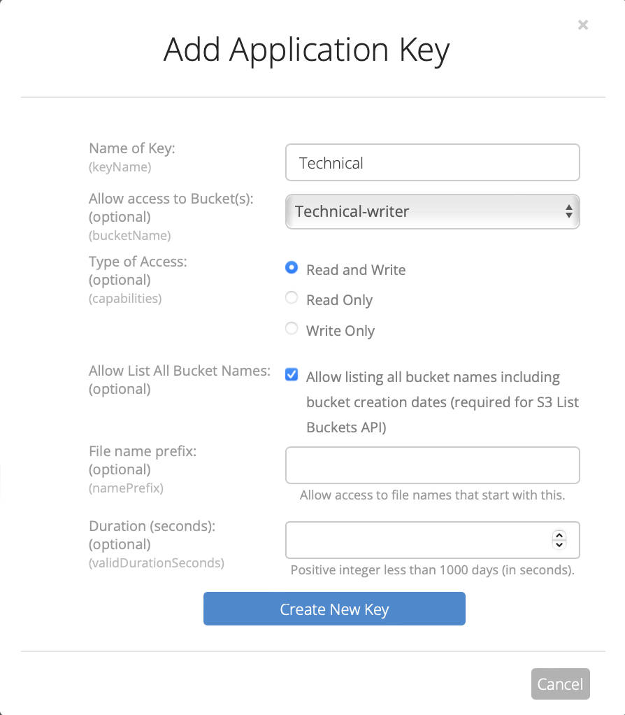Choose the Write Only radio button
This screenshot has height=715, width=625.
point(292,329)
